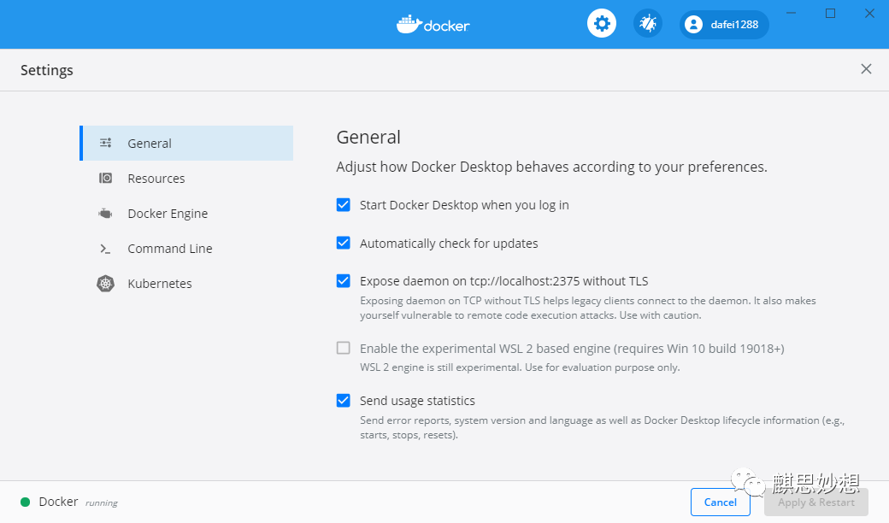Click the 'WSL 2 engine is still experimental' note
This screenshot has width=889, height=523.
[520, 367]
